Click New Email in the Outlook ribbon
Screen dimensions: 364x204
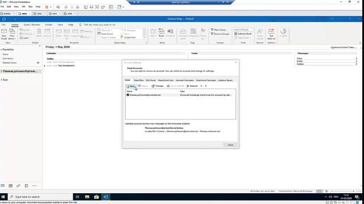pyautogui.click(x=4, y=34)
